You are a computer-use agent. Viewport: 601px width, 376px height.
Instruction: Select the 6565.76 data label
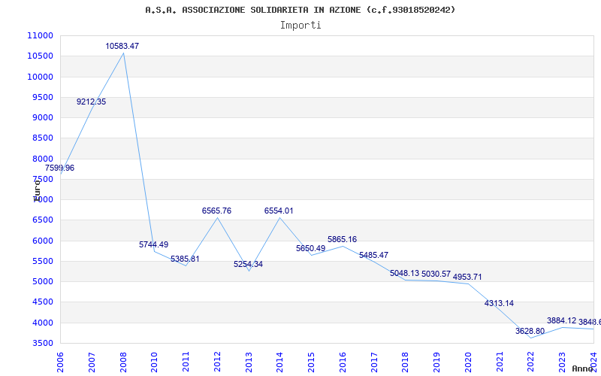pos(216,211)
